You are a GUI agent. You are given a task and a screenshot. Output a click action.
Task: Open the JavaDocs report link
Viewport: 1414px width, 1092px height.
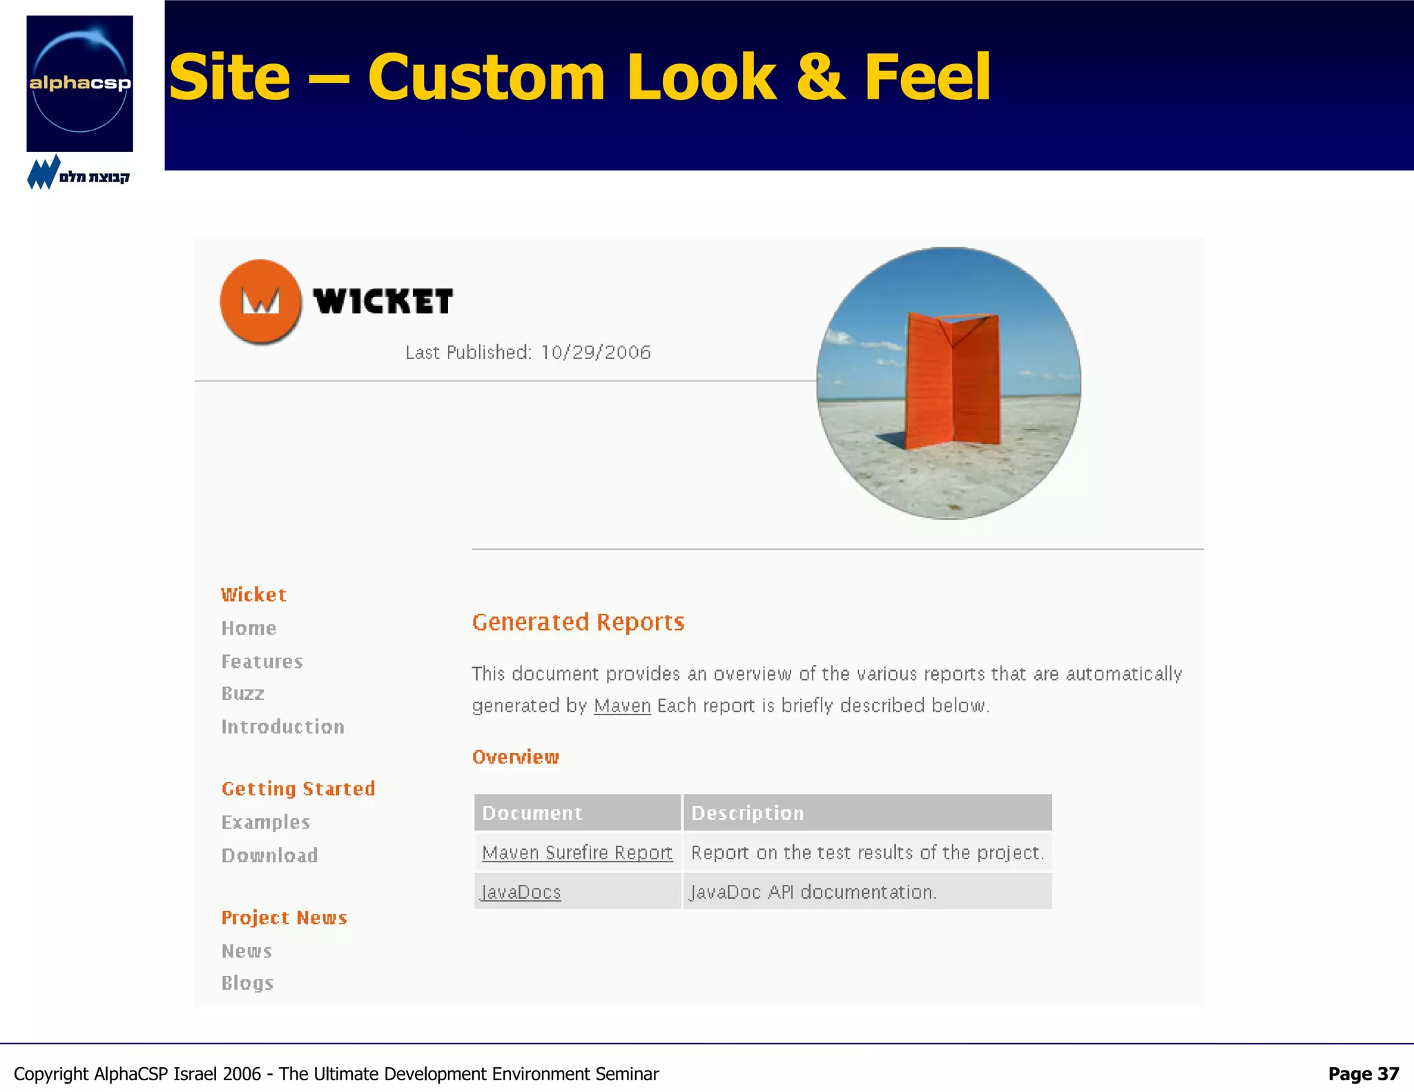[521, 892]
